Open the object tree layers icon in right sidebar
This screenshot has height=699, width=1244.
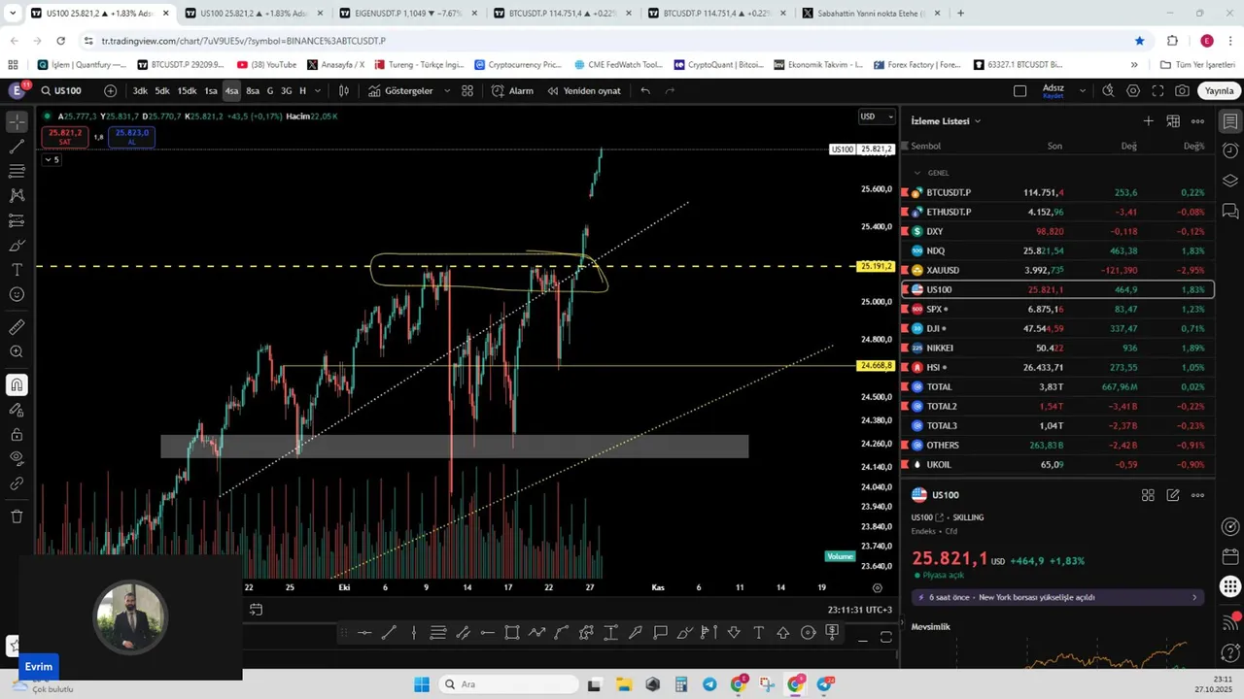(1230, 181)
